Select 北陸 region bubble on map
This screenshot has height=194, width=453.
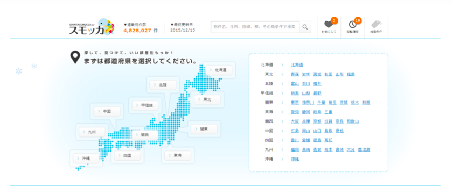[x=163, y=85]
